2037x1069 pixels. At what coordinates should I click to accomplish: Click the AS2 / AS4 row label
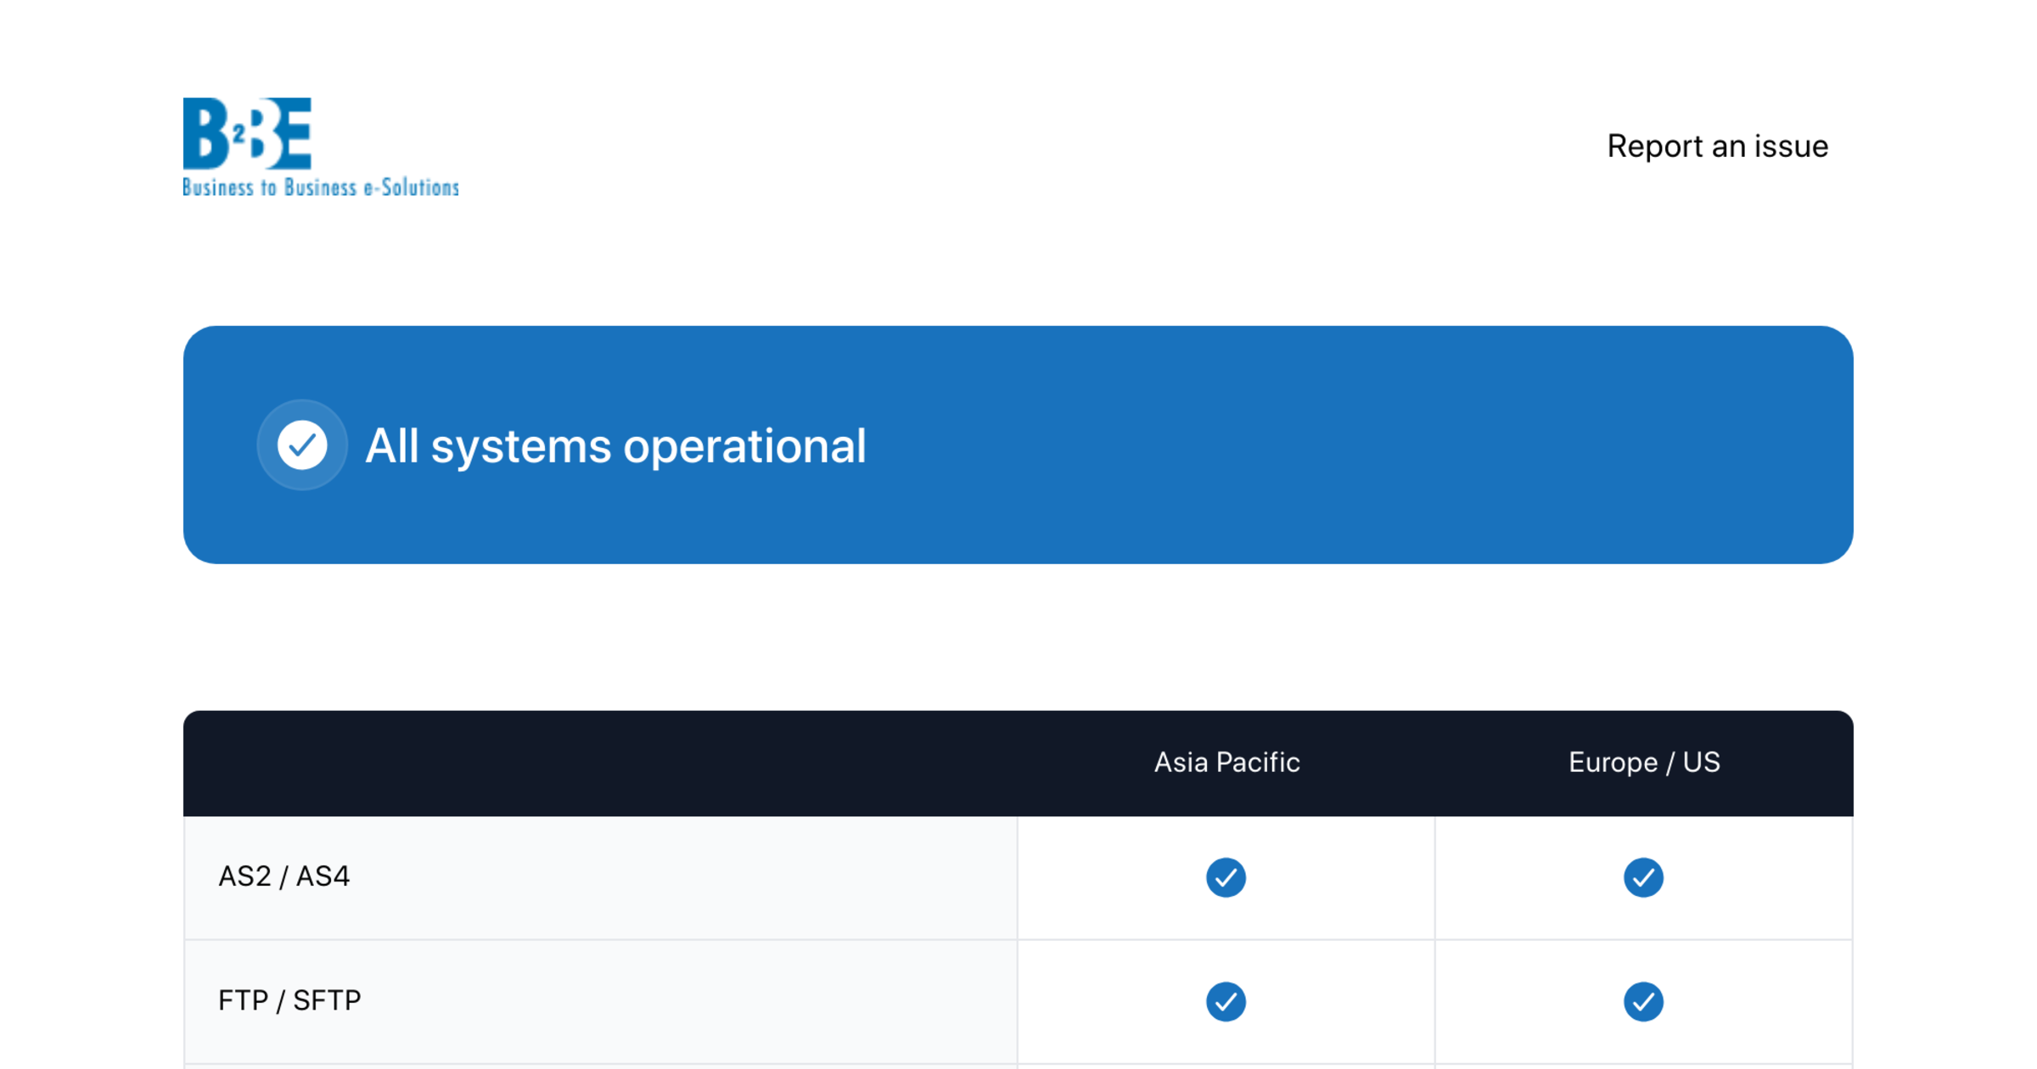coord(283,876)
